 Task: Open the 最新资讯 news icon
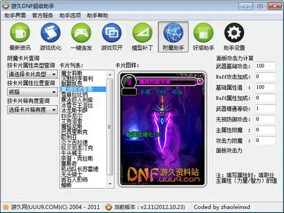coord(20,37)
